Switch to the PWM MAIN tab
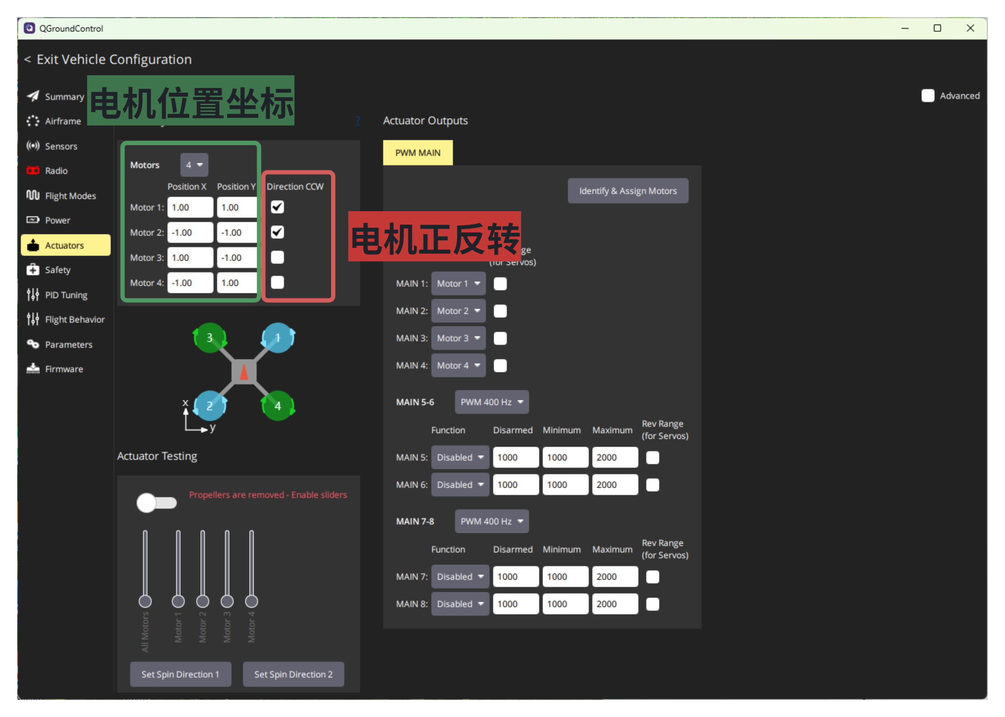The image size is (1005, 717). click(x=417, y=153)
